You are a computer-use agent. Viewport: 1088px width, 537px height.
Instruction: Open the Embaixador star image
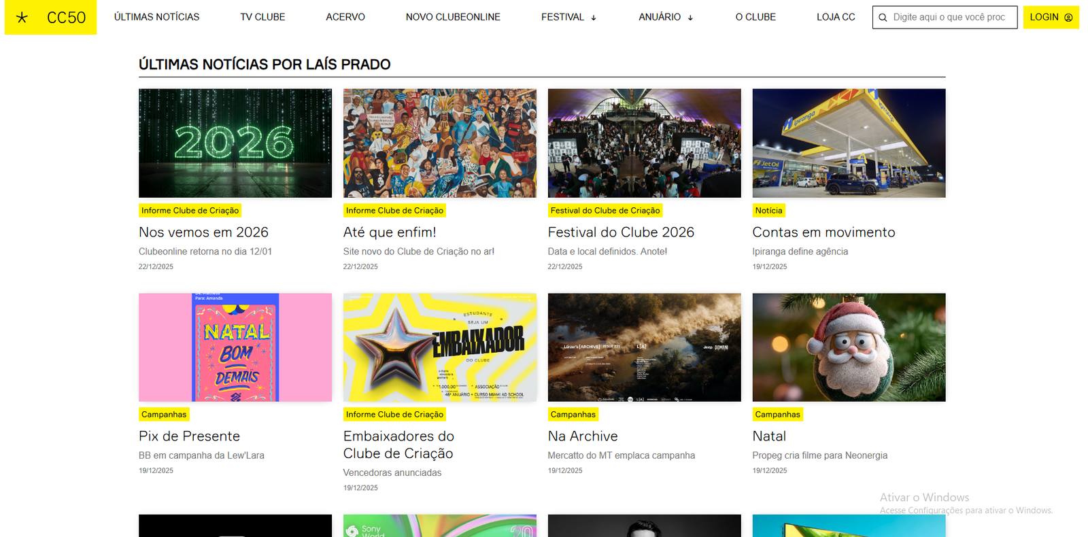pyautogui.click(x=439, y=347)
